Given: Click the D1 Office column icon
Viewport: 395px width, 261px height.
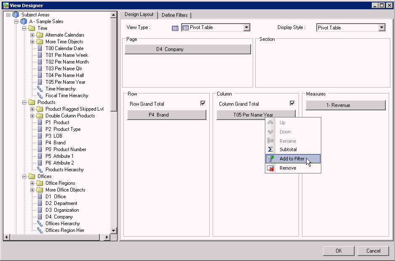Looking at the screenshot, I should [x=40, y=197].
